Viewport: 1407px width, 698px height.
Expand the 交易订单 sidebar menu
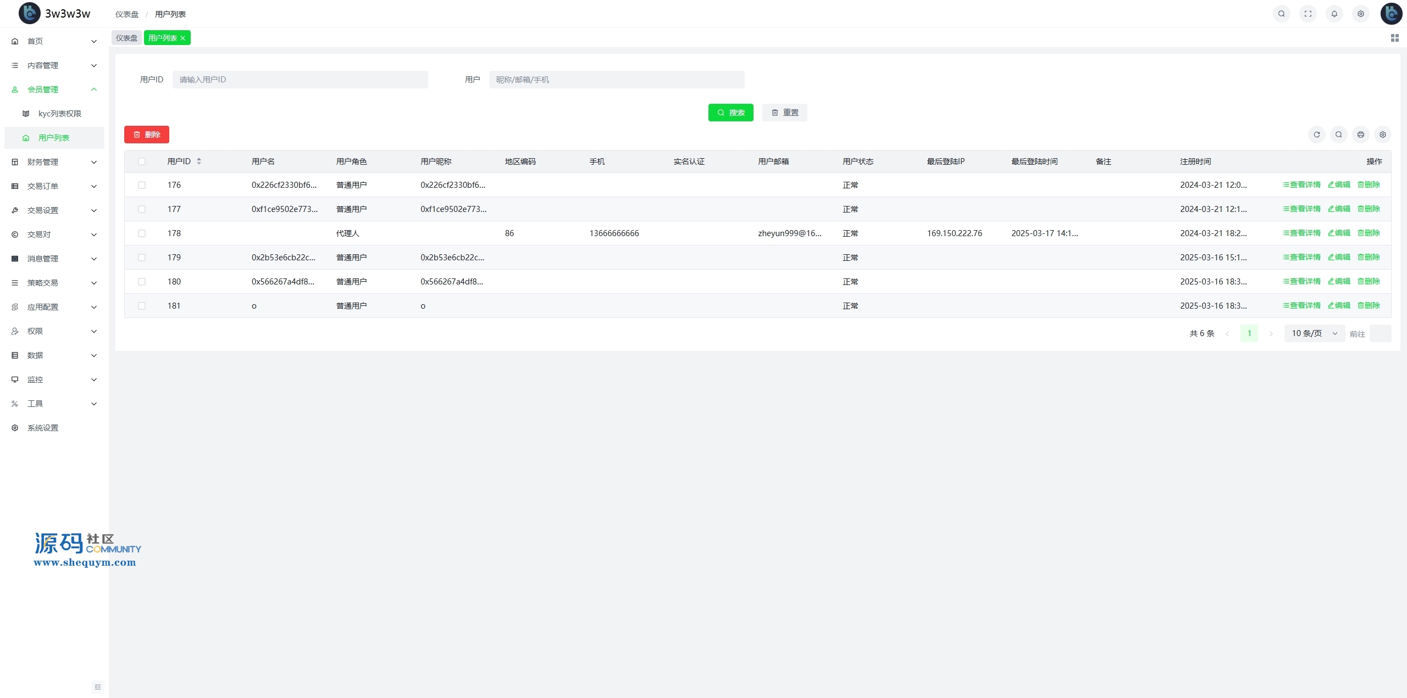click(54, 186)
